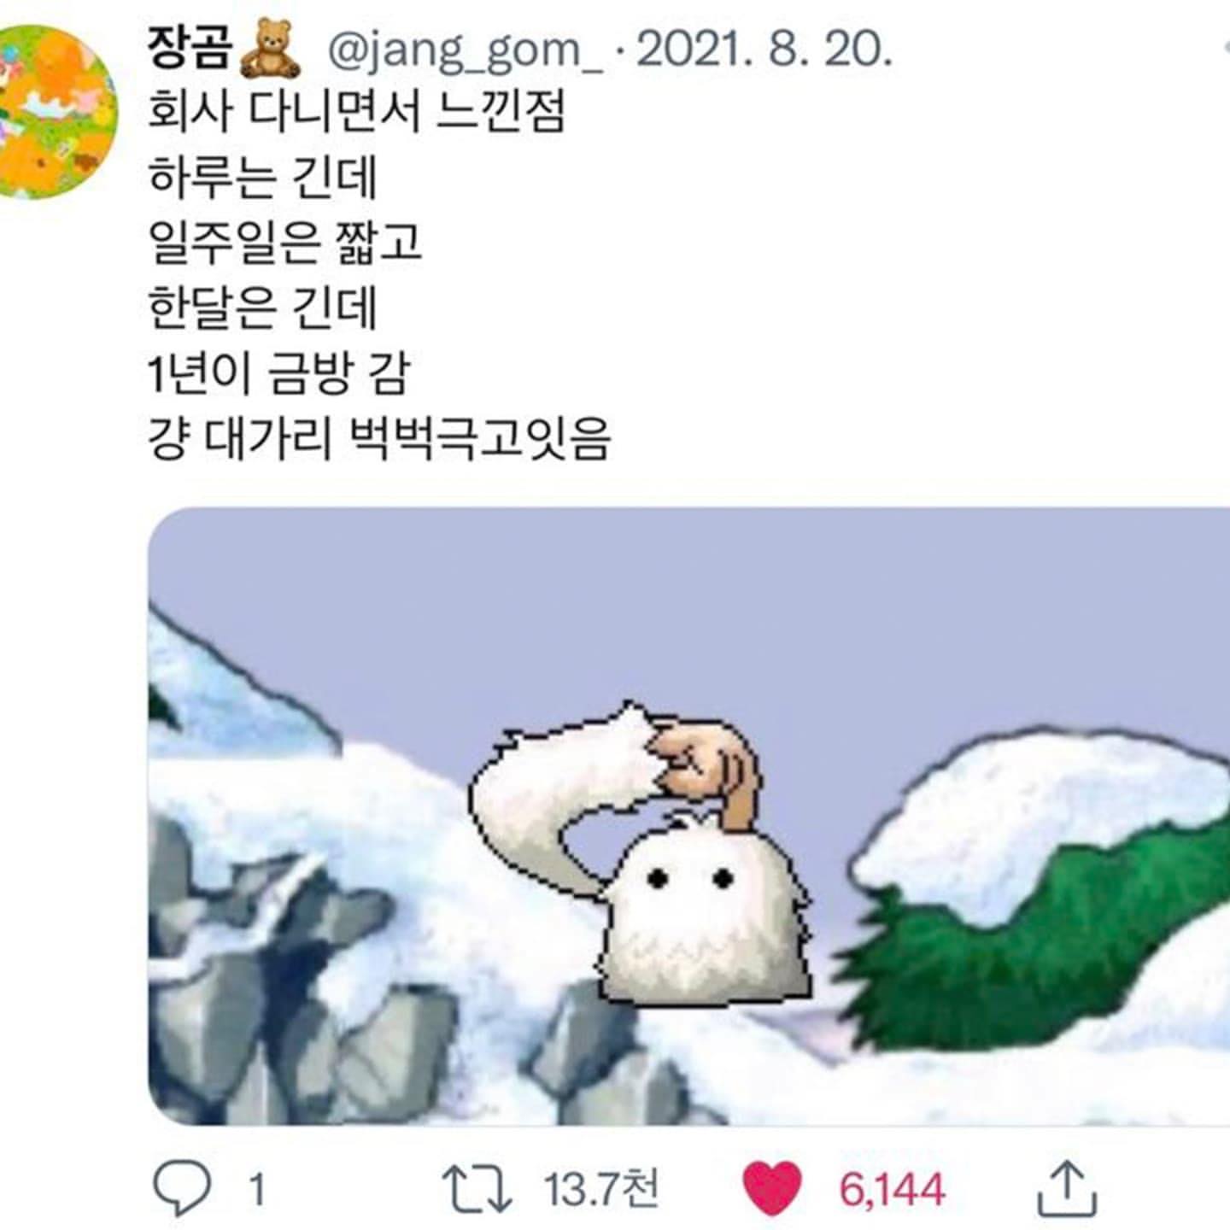The image size is (1230, 1230).
Task: Click the tweet line 일주일은 짧고
Action: pos(285,243)
